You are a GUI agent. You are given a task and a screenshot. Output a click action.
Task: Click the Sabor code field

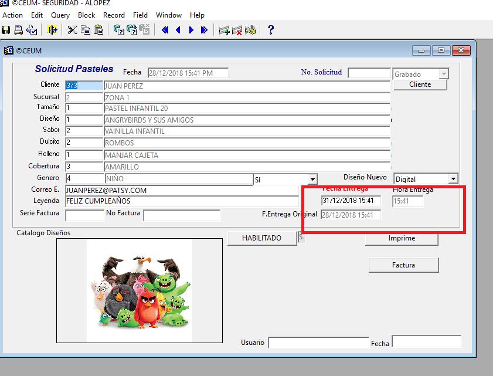tap(84, 131)
